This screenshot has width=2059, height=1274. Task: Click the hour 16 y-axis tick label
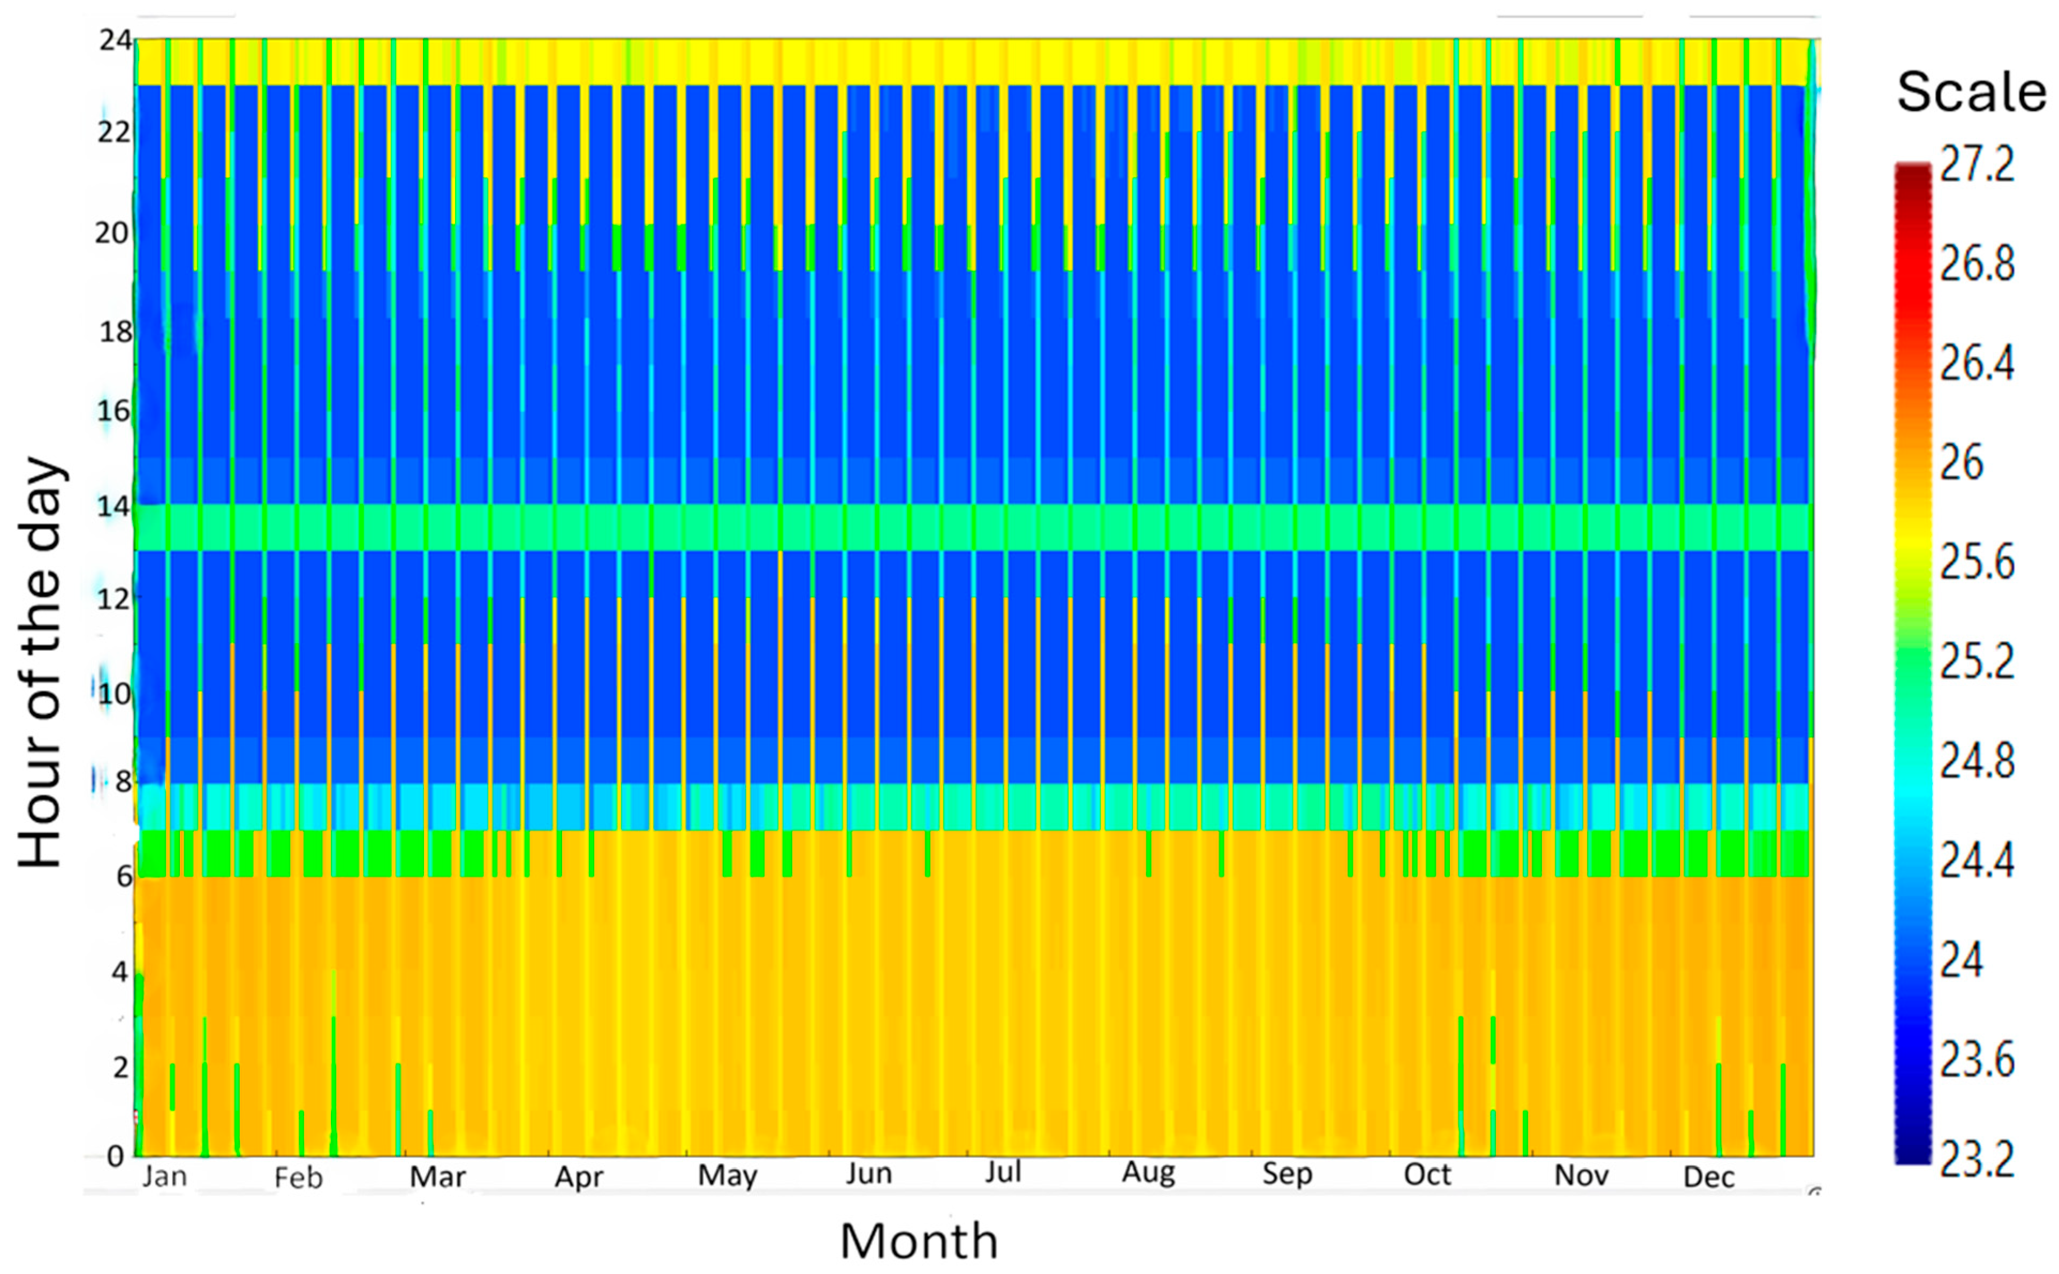click(113, 411)
